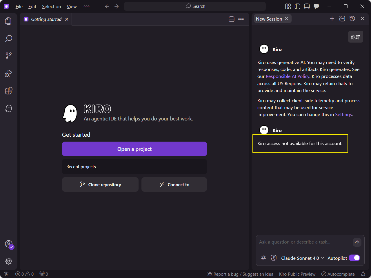Image resolution: width=371 pixels, height=278 pixels.
Task: Toggle the Autopilot switch
Action: click(354, 258)
